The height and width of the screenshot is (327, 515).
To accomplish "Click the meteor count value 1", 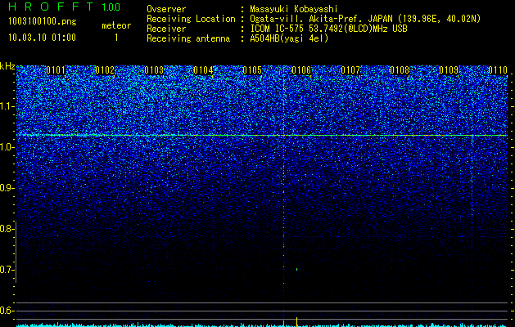I will point(116,38).
